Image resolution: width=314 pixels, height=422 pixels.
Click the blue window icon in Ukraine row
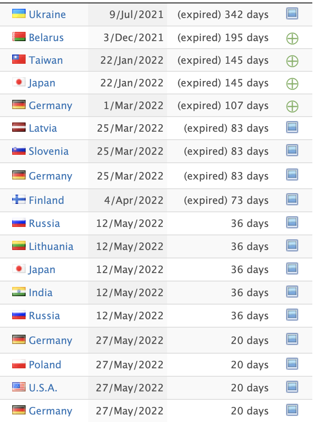tap(292, 13)
